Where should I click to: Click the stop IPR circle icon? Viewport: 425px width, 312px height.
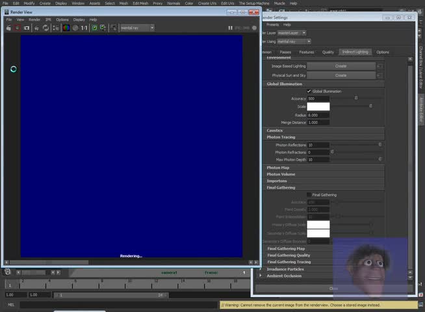coord(254,28)
